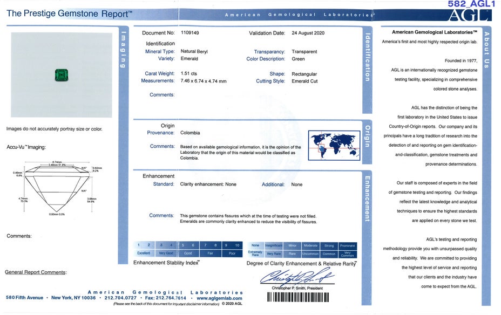Select 'None' in clarity enhancement scale
501x315 pixels.
[255, 245]
